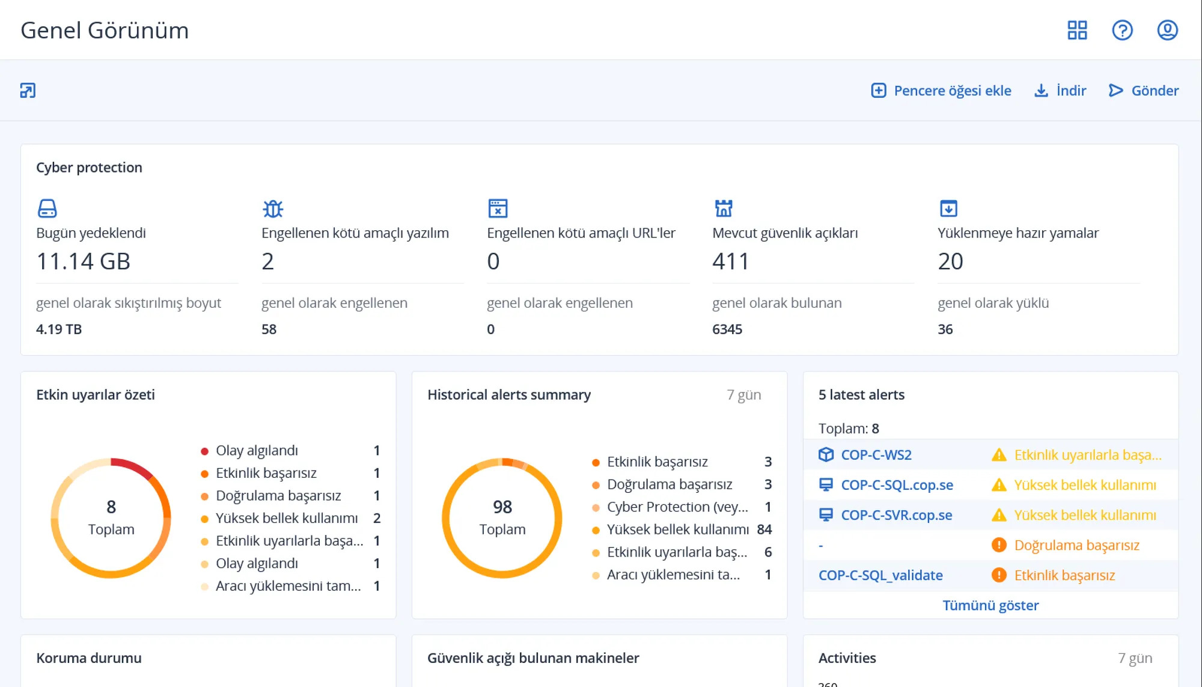Open the user account profile icon
1202x687 pixels.
[1167, 30]
